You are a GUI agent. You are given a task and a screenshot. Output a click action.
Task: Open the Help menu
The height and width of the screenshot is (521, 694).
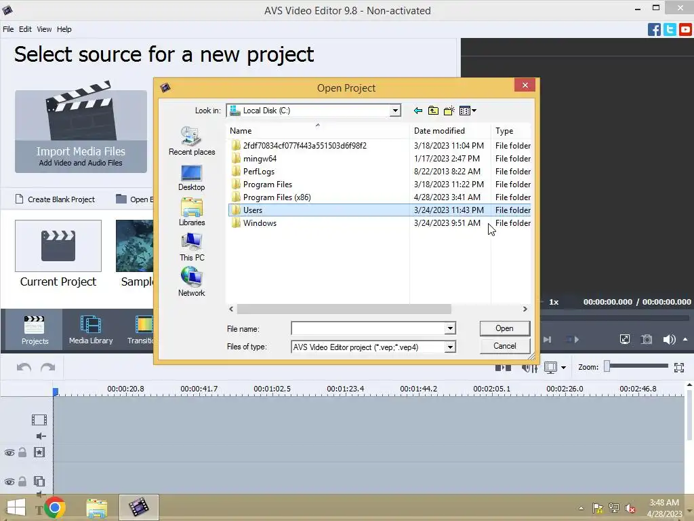[x=64, y=29]
